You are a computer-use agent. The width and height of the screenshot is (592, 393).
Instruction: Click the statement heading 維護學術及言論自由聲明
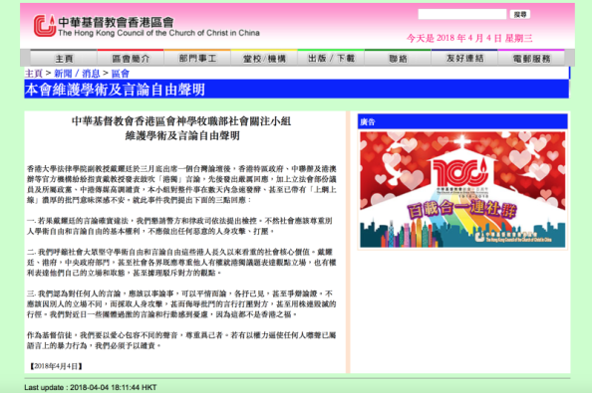(182, 135)
